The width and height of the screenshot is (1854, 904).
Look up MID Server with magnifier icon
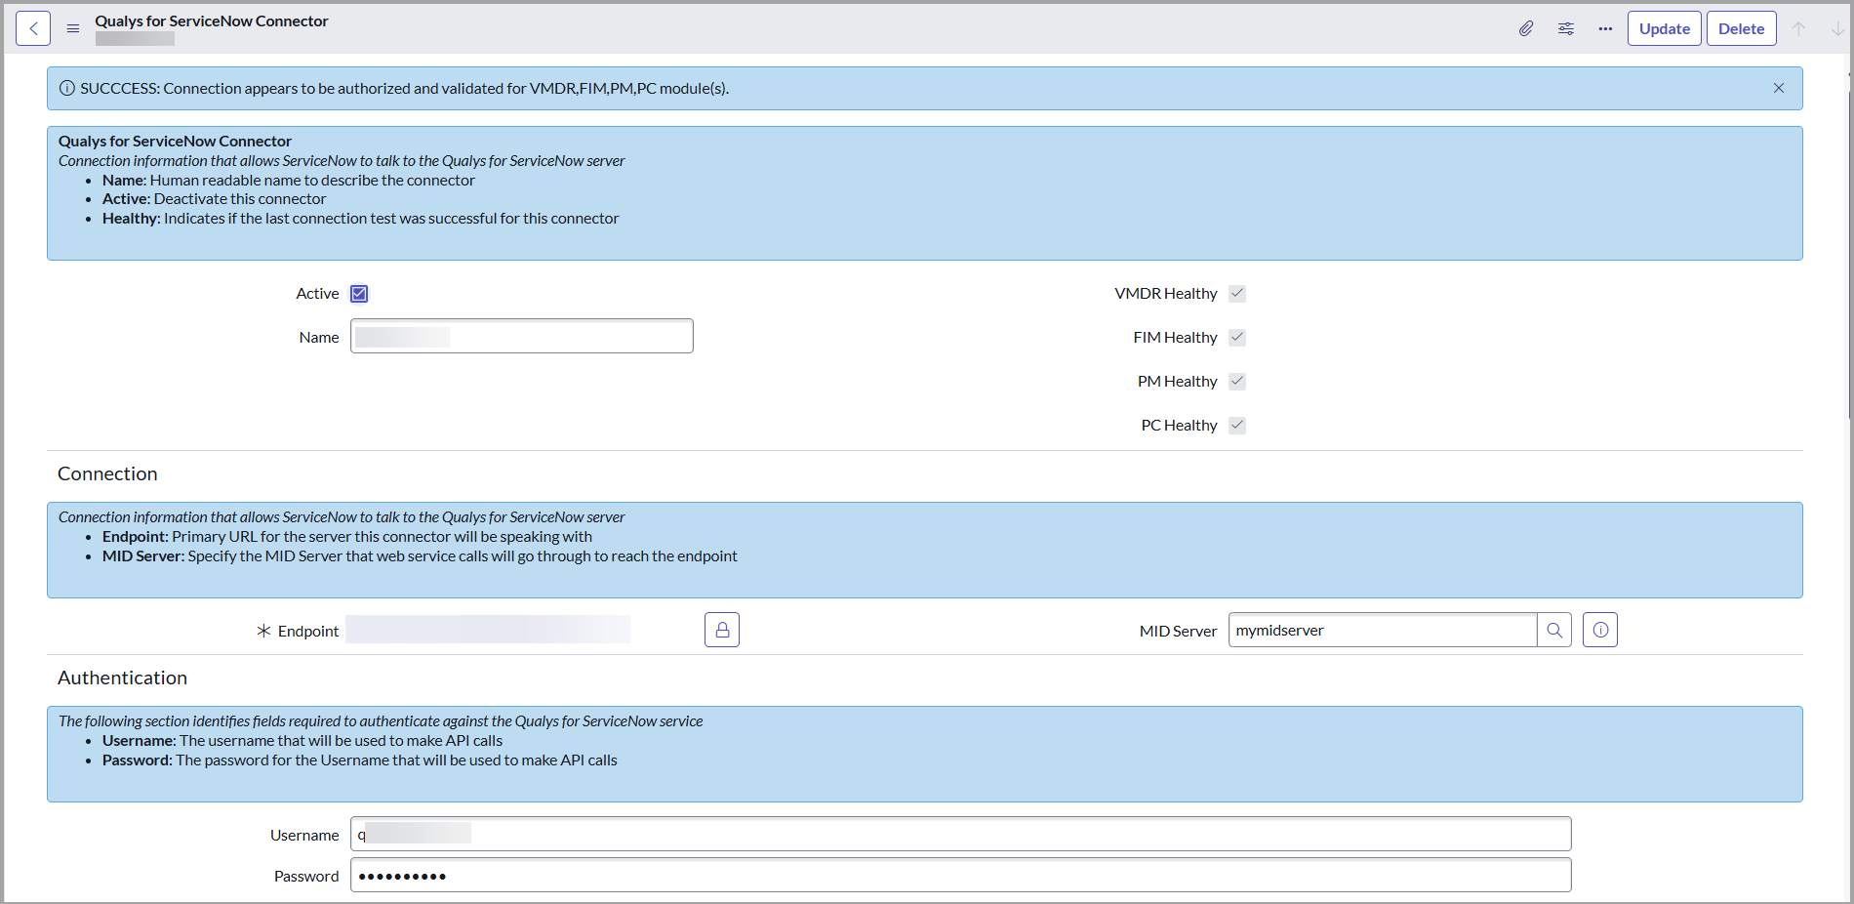pyautogui.click(x=1554, y=630)
